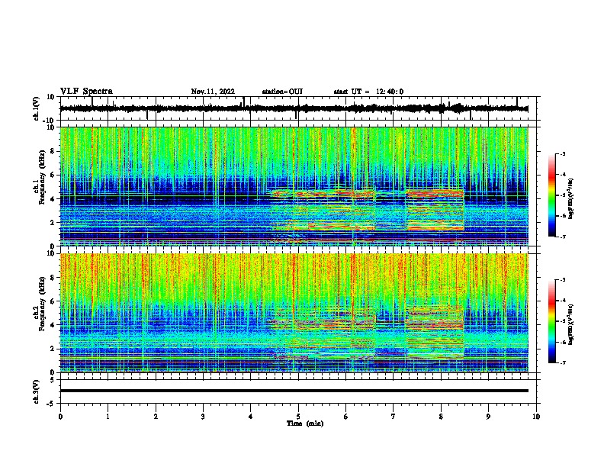Click time axis tick label "5"
This screenshot has width=604, height=467.
point(298,417)
